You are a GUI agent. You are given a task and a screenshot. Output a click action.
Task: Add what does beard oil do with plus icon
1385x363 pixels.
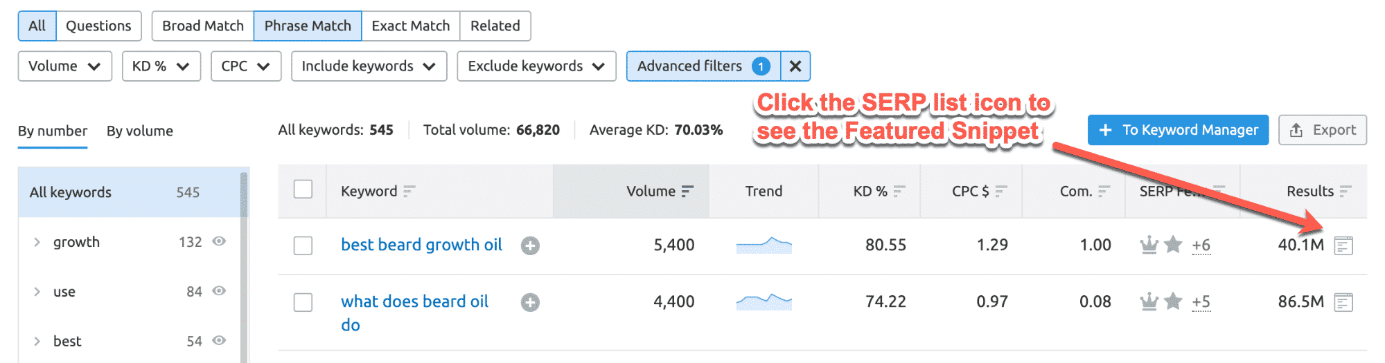coord(530,302)
